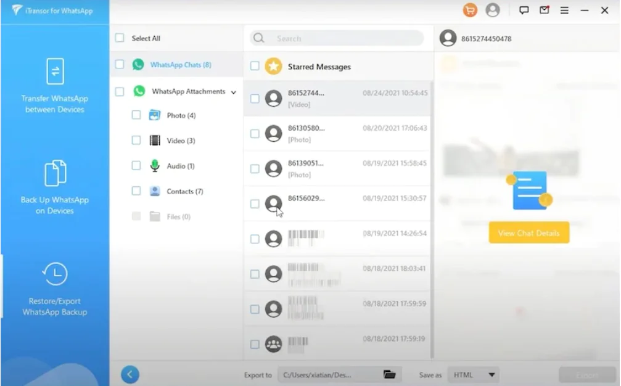Check the Contacts (7) checkbox

137,191
